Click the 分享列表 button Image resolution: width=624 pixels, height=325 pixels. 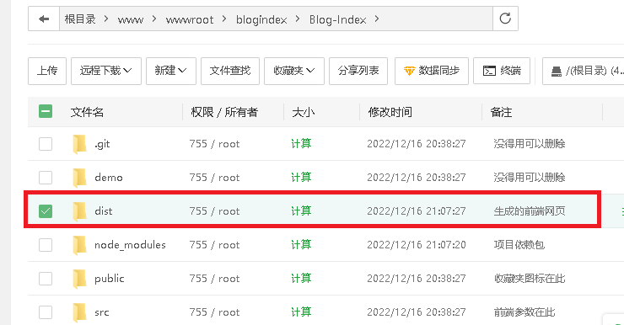(x=358, y=71)
